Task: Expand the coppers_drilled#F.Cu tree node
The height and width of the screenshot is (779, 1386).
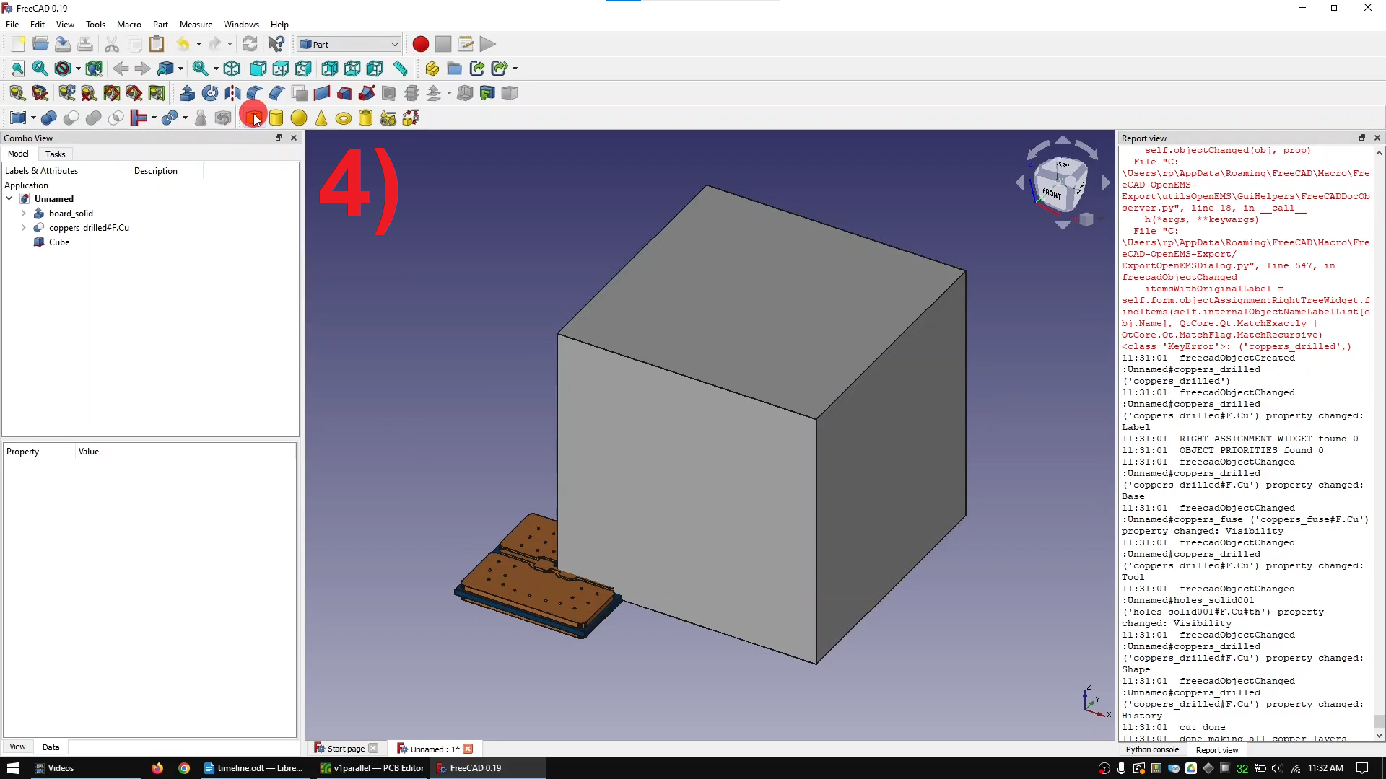Action: [24, 228]
